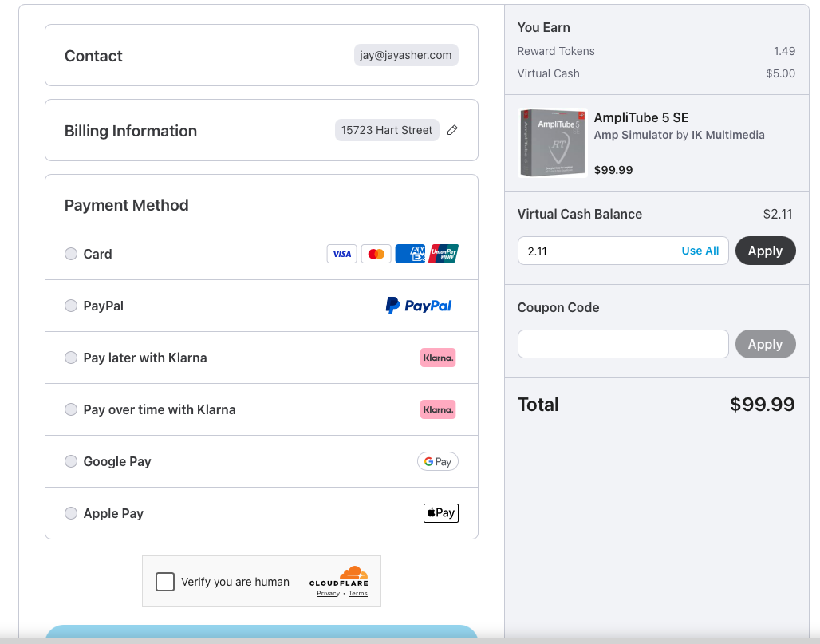Check the Verify you are human box
Screen dimensions: 820x644
click(x=165, y=582)
